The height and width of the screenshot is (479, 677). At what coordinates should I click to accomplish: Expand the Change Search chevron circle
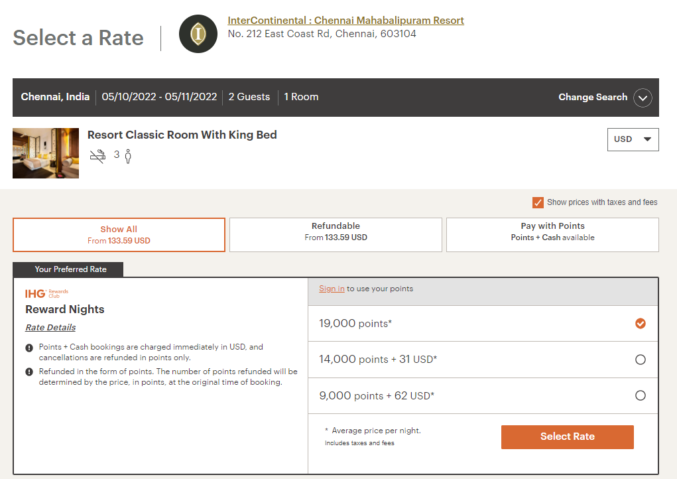coord(643,98)
